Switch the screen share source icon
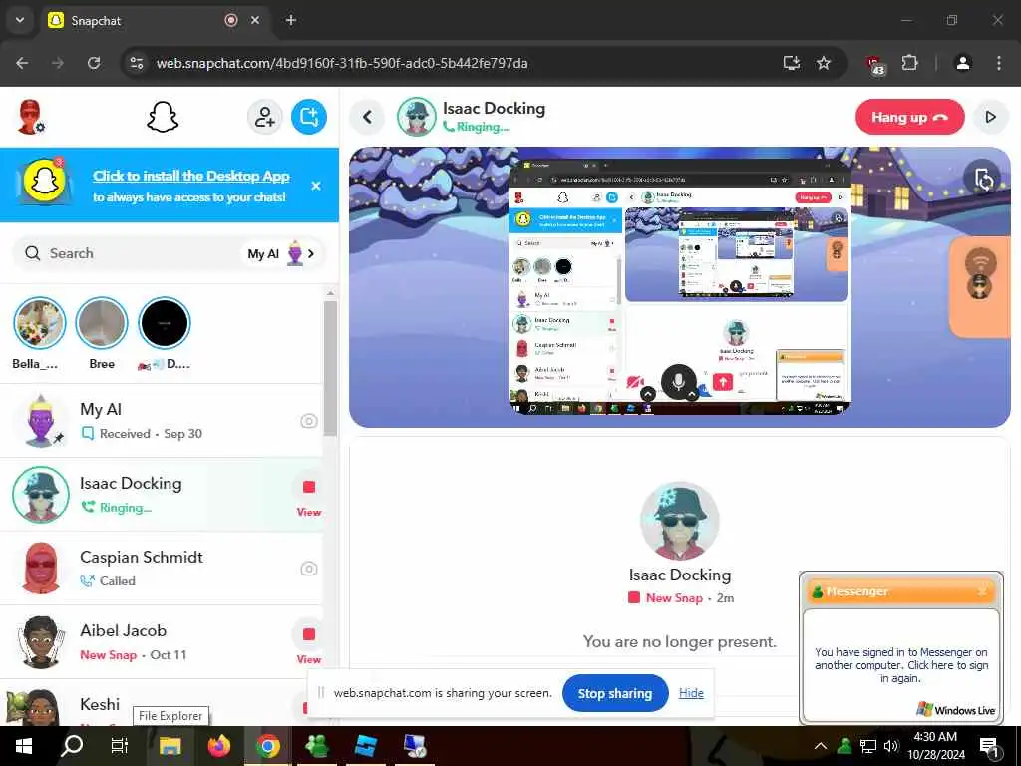Image resolution: width=1021 pixels, height=766 pixels. tap(983, 180)
